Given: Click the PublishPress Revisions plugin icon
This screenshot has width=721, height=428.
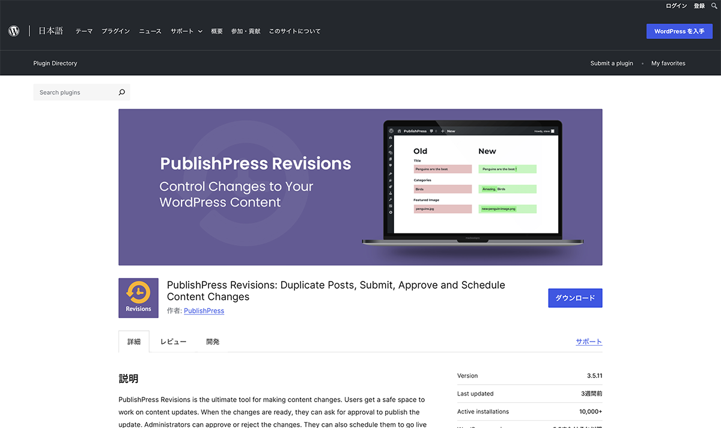Looking at the screenshot, I should point(138,298).
